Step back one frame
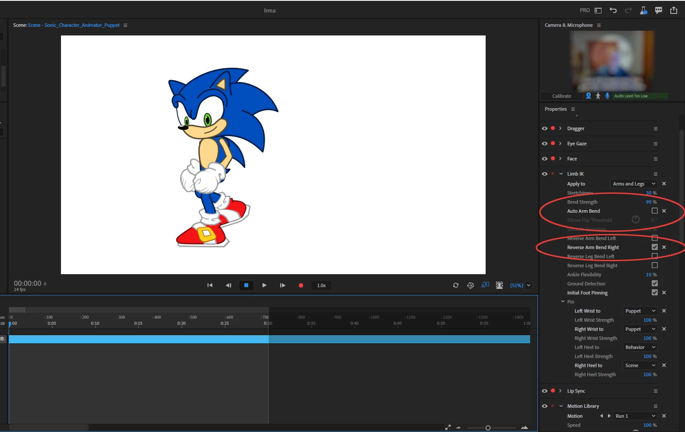Viewport: 685px width, 432px height. (228, 285)
